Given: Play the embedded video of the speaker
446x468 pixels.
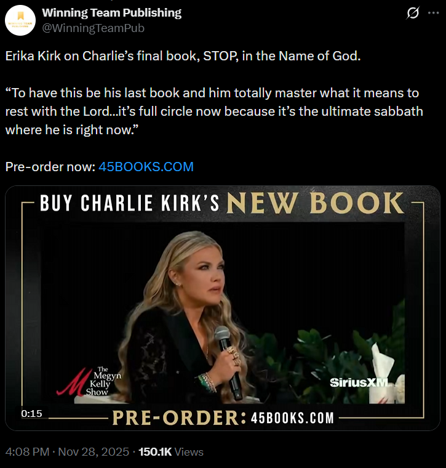Looking at the screenshot, I should point(223,308).
